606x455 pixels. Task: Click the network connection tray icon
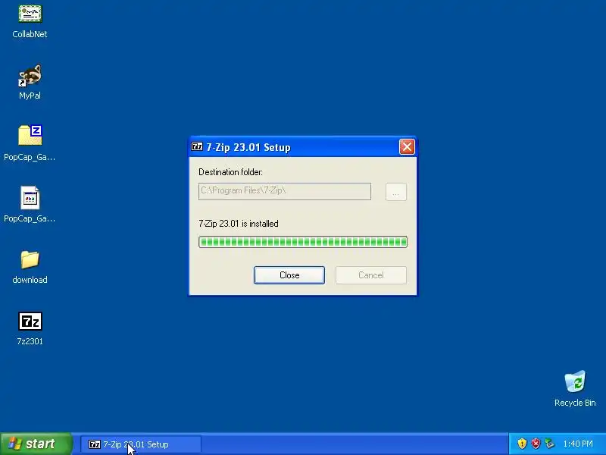(549, 444)
